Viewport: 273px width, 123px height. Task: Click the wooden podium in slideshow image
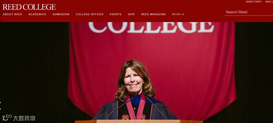click(139, 121)
